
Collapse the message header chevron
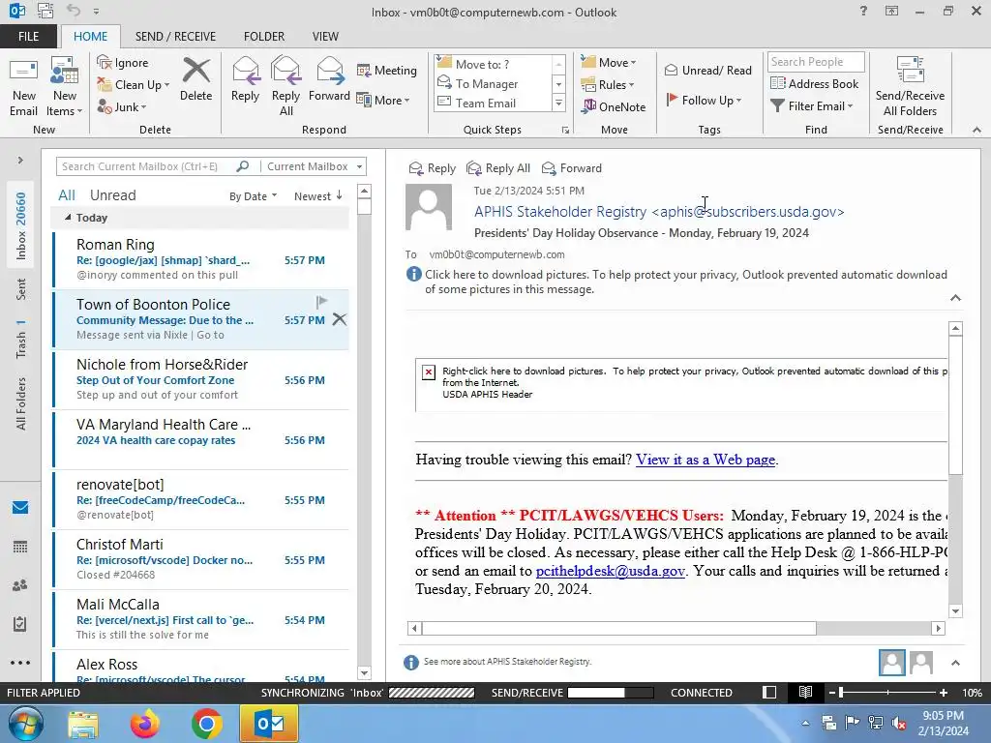click(955, 298)
